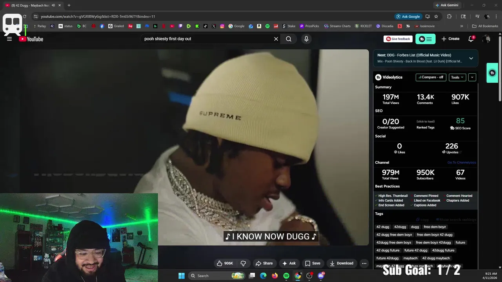Open the X (Twitter) bookmark icon
This screenshot has width=502, height=282.
click(214, 26)
